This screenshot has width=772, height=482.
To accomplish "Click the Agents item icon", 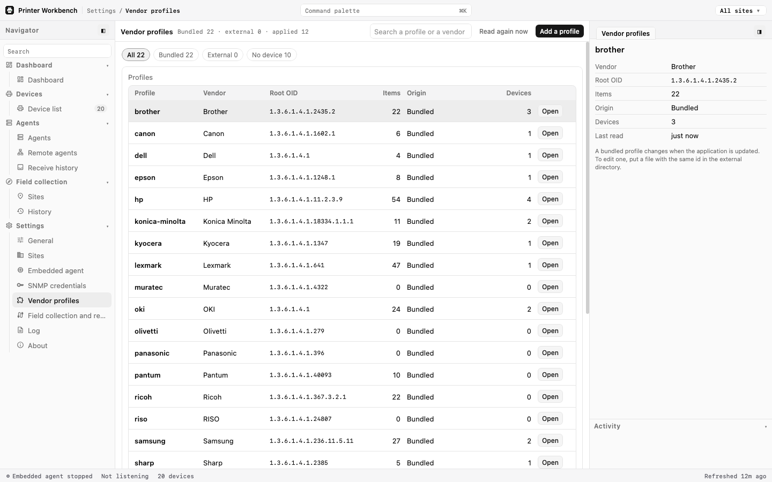I will [20, 138].
